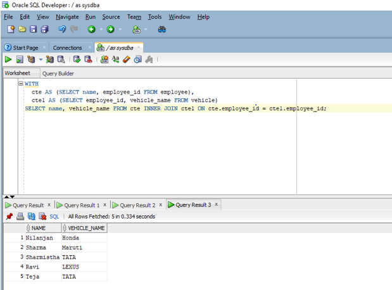This screenshot has width=392, height=290.
Task: Click the binoculars Find DB Object icon
Action: tap(161, 29)
